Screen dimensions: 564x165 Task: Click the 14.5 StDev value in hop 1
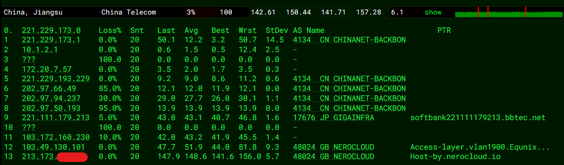275,40
